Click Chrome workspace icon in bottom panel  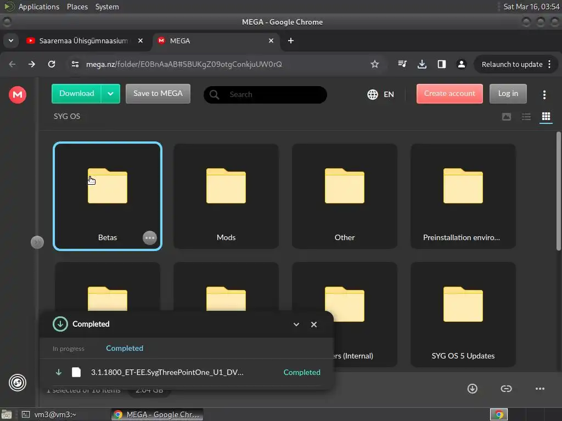[x=498, y=414]
